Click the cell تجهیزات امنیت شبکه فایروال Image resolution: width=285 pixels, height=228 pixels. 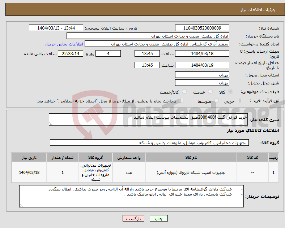point(191,172)
